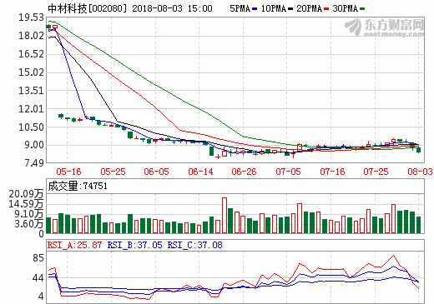Image resolution: width=434 pixels, height=304 pixels.
Task: Click date axis label 05-16
Action: tap(68, 172)
